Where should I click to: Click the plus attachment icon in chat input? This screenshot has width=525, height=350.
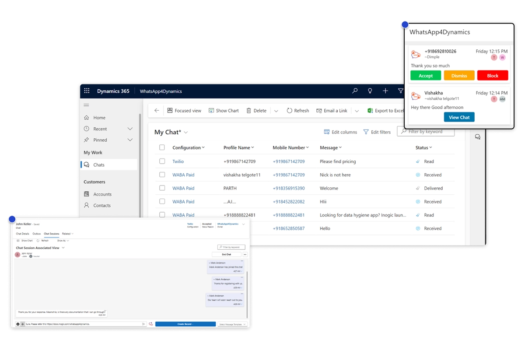[23, 324]
